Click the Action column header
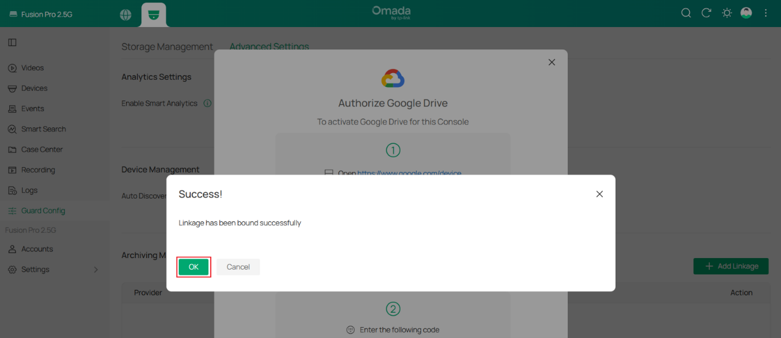 [742, 293]
